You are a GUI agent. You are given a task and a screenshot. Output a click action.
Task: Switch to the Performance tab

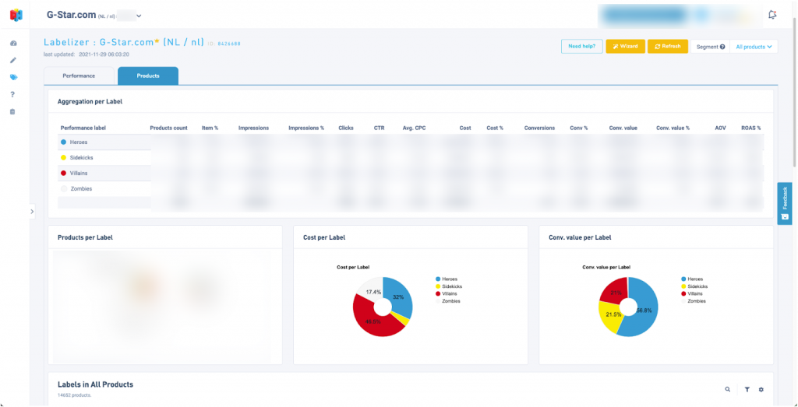79,75
